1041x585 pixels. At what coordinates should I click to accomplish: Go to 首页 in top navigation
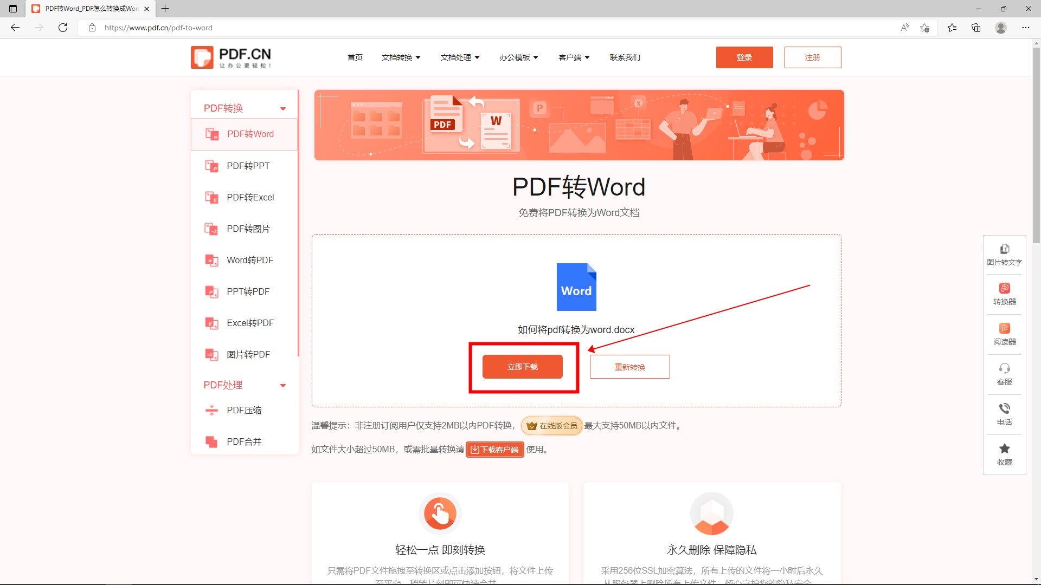click(355, 57)
